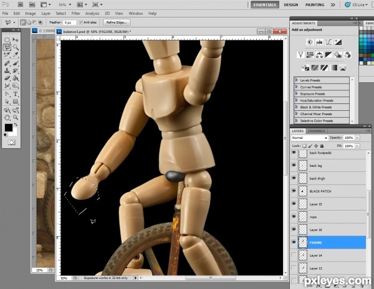Add a Curves adjustment
Image resolution: width=374 pixels, height=289 pixels.
click(328, 42)
